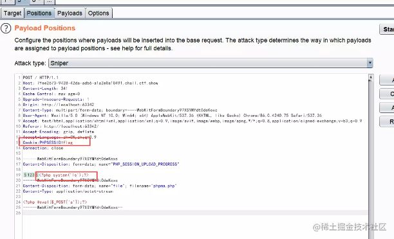Screen dimensions: 394x239
Task: Switch to the Target tab
Action: 12,13
